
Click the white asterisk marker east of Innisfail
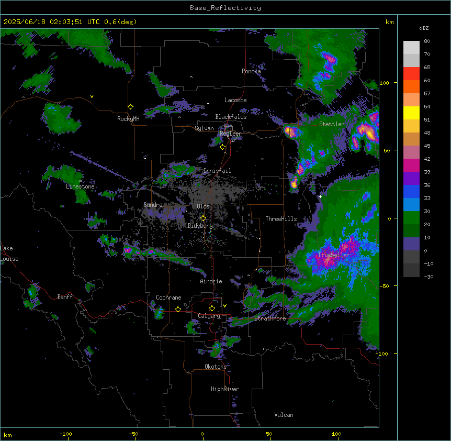(263, 159)
